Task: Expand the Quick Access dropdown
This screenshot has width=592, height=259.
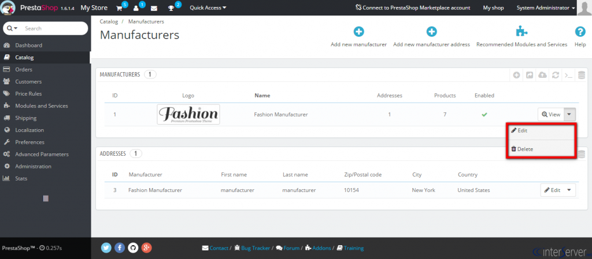Action: (x=208, y=7)
